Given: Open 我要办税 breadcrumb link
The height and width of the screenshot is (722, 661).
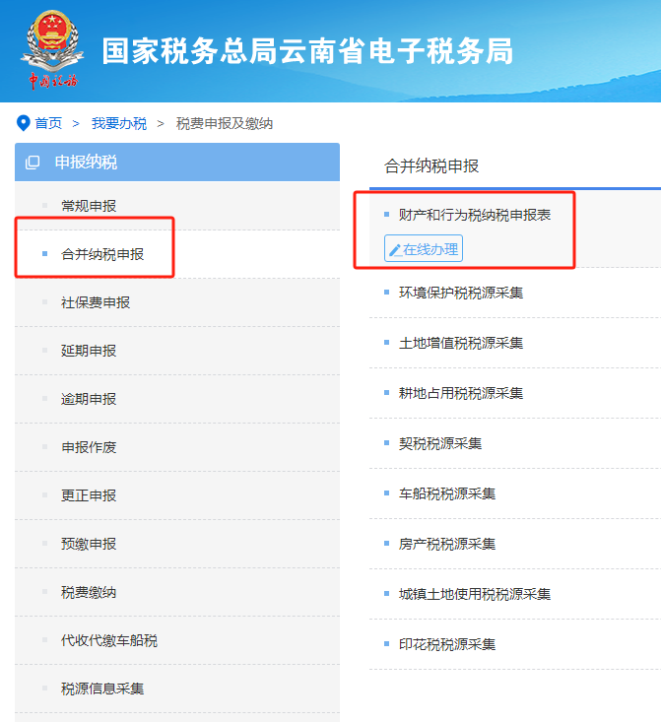Looking at the screenshot, I should point(119,123).
